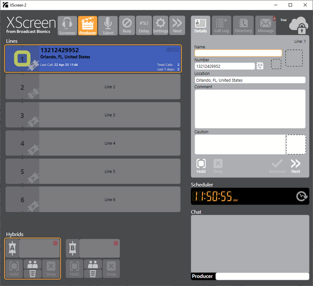Click the Scheduler time display
Screen dimensions: 313x286
(215, 196)
